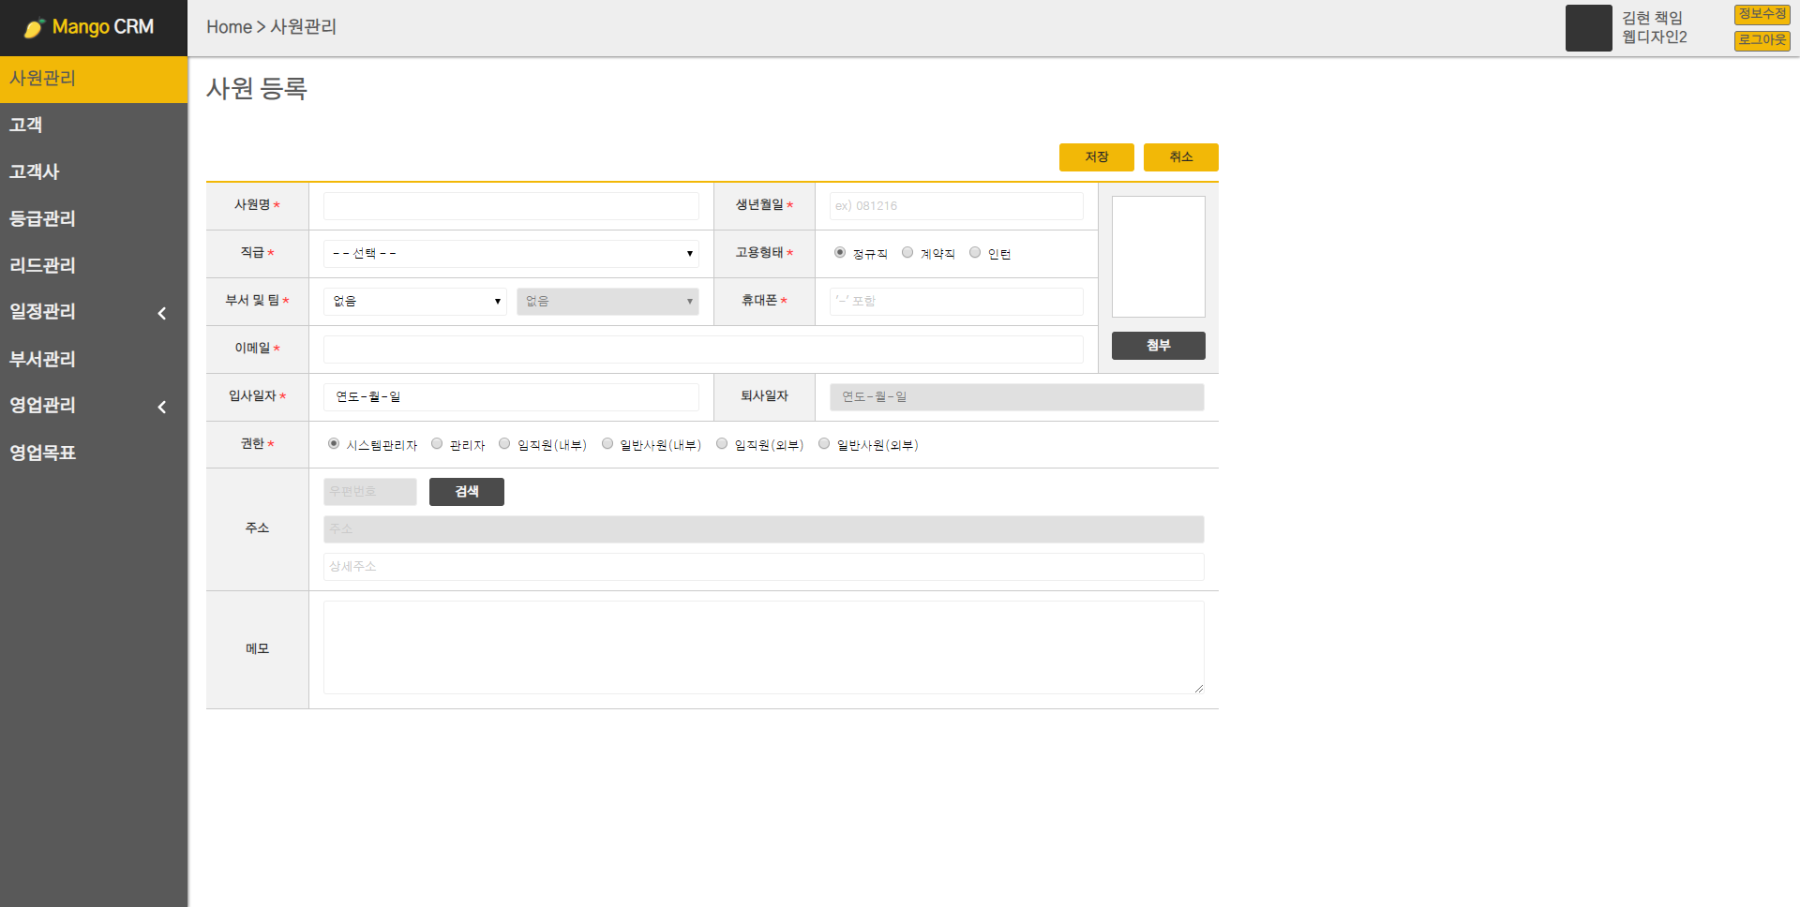Go to 리드관리 management page
Viewport: 1800px width, 907px height.
click(42, 265)
